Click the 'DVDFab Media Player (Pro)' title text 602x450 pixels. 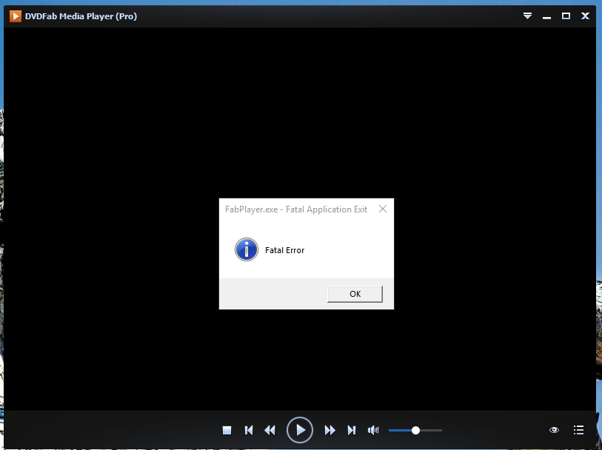click(81, 16)
